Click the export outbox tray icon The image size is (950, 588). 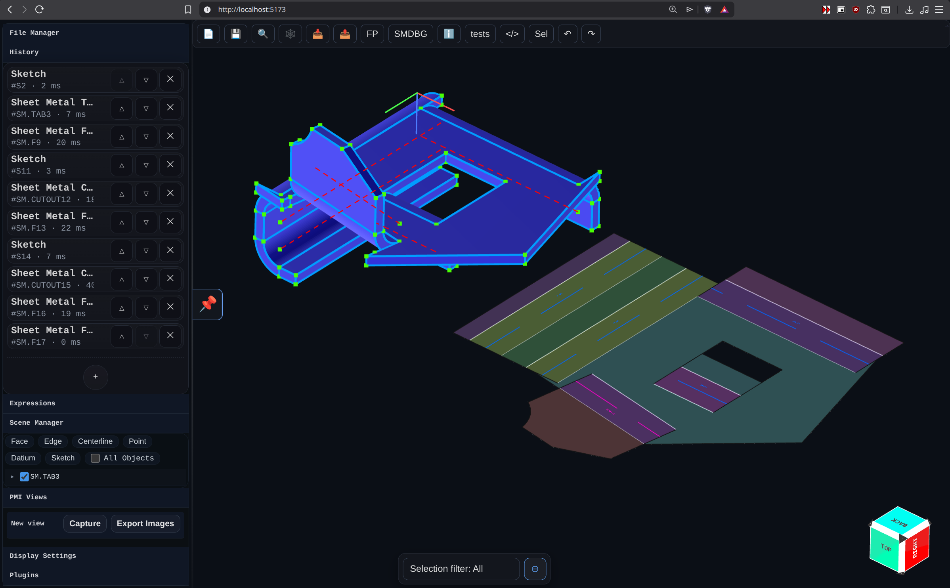345,34
